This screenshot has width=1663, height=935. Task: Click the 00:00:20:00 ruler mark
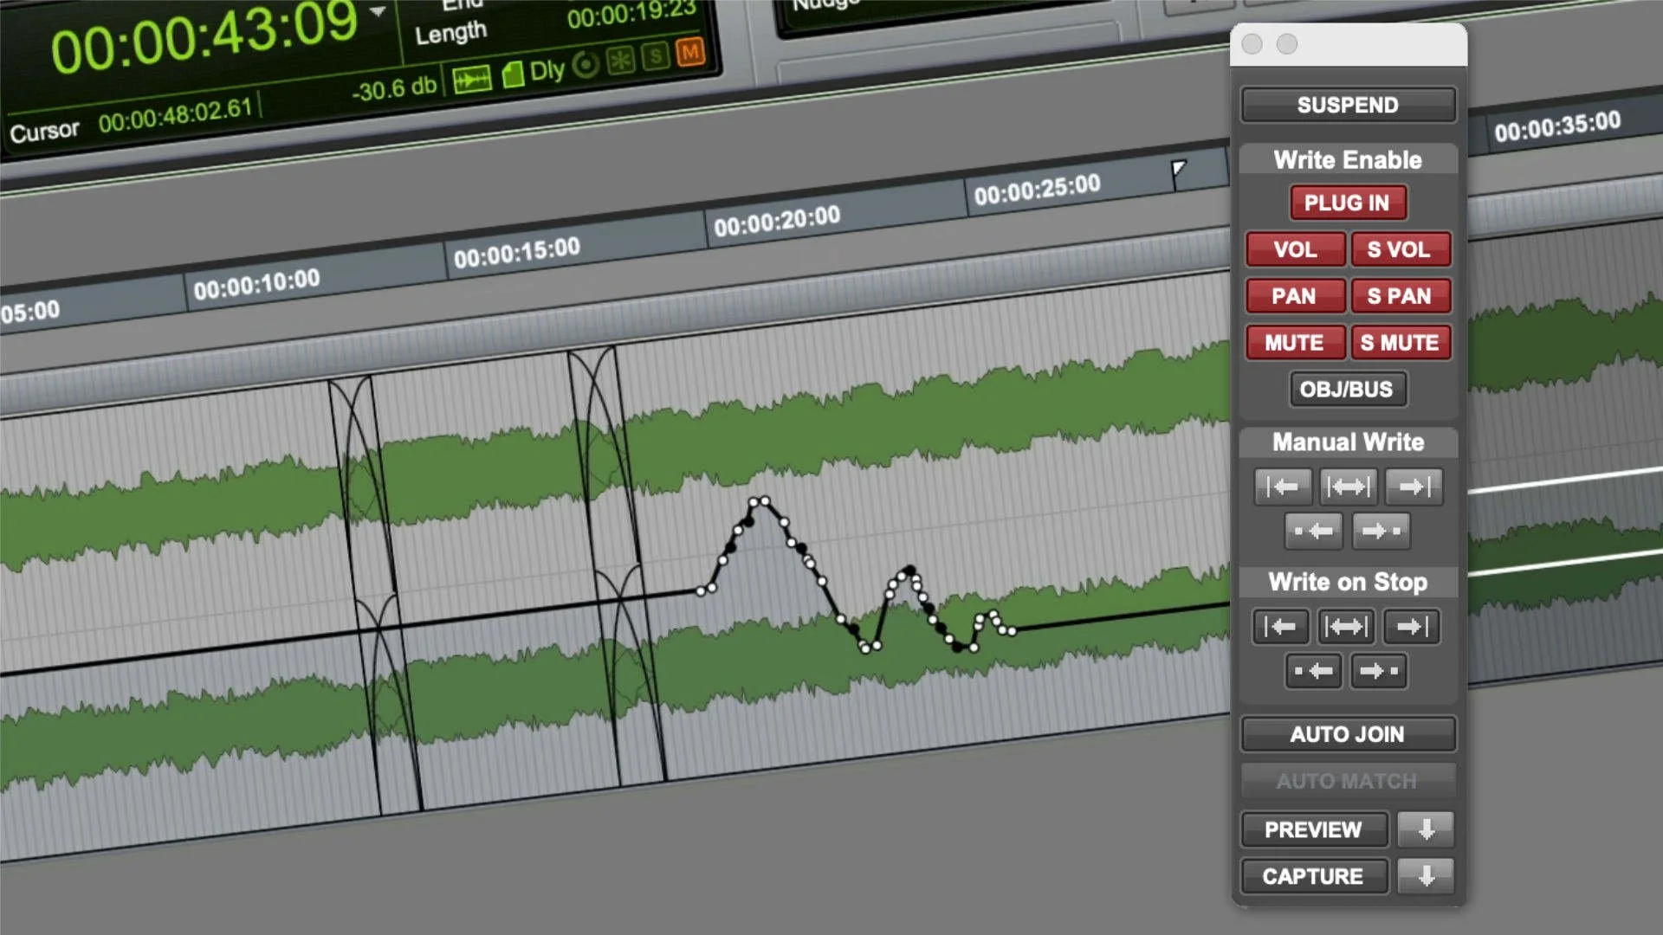776,220
